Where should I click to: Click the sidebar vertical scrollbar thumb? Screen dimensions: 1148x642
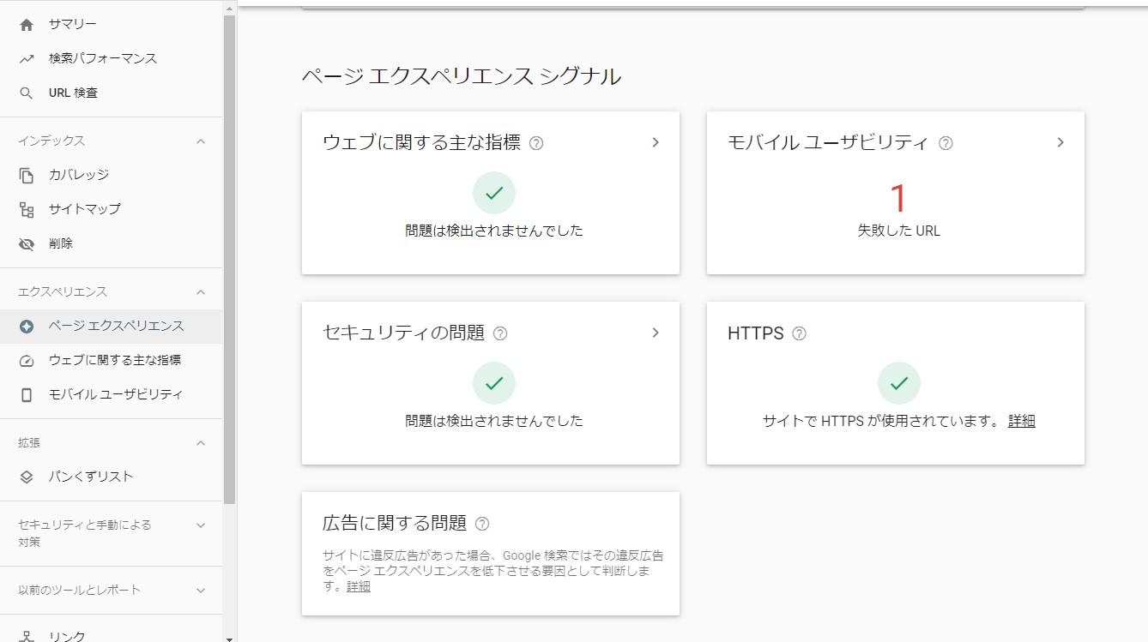(229, 259)
